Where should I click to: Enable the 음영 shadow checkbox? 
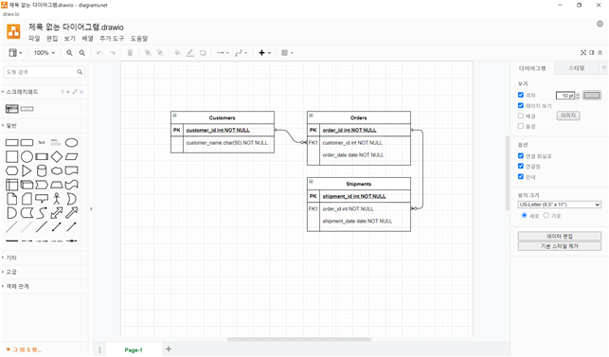coord(521,126)
